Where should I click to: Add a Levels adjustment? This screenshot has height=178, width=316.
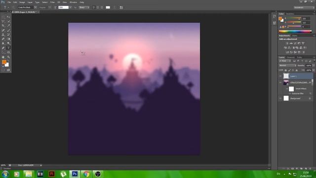pos(291,44)
